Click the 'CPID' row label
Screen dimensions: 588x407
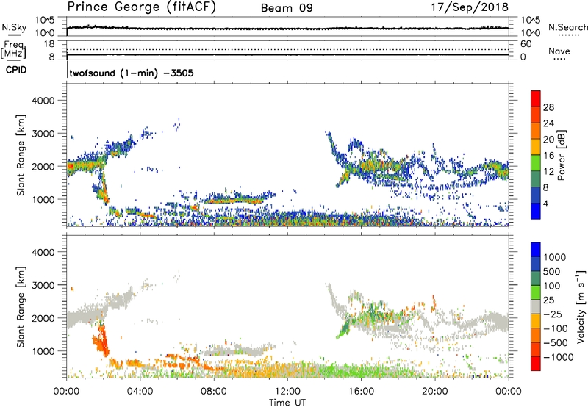pyautogui.click(x=16, y=70)
